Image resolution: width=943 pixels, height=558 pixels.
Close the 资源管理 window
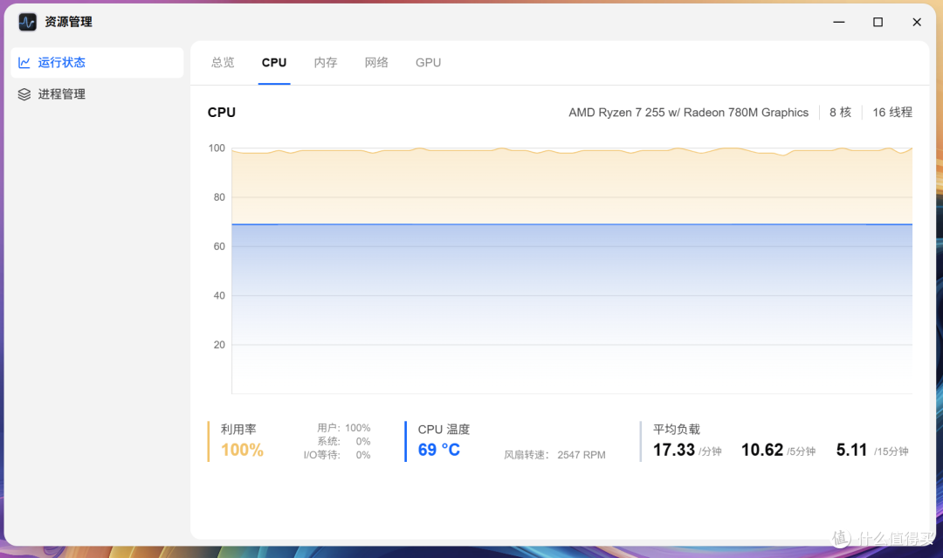[917, 22]
